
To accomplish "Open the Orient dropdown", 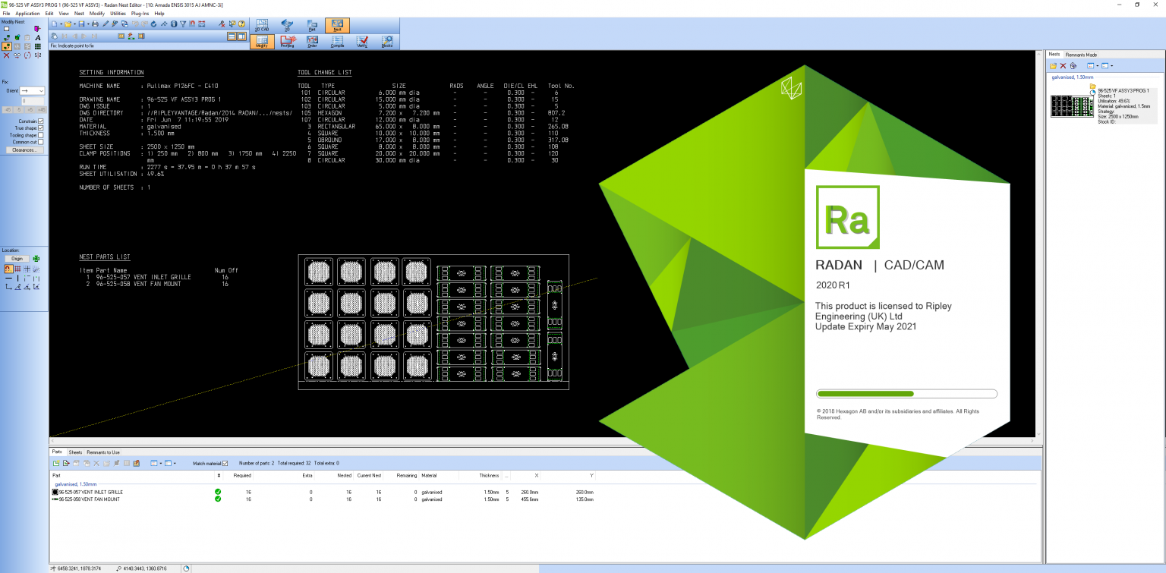I will coord(33,90).
